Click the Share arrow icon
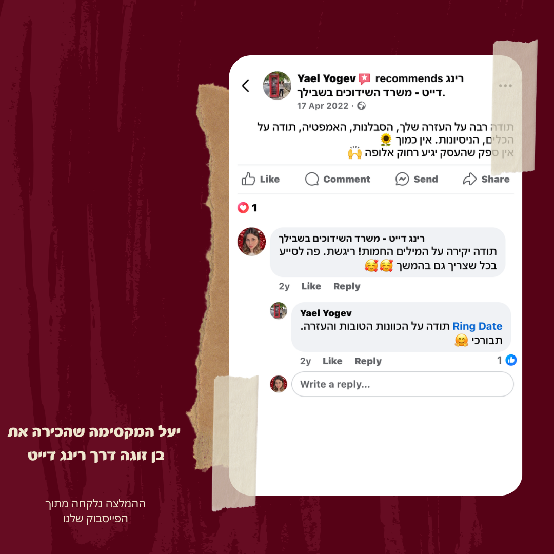Screen dimensions: 554x554 469,179
